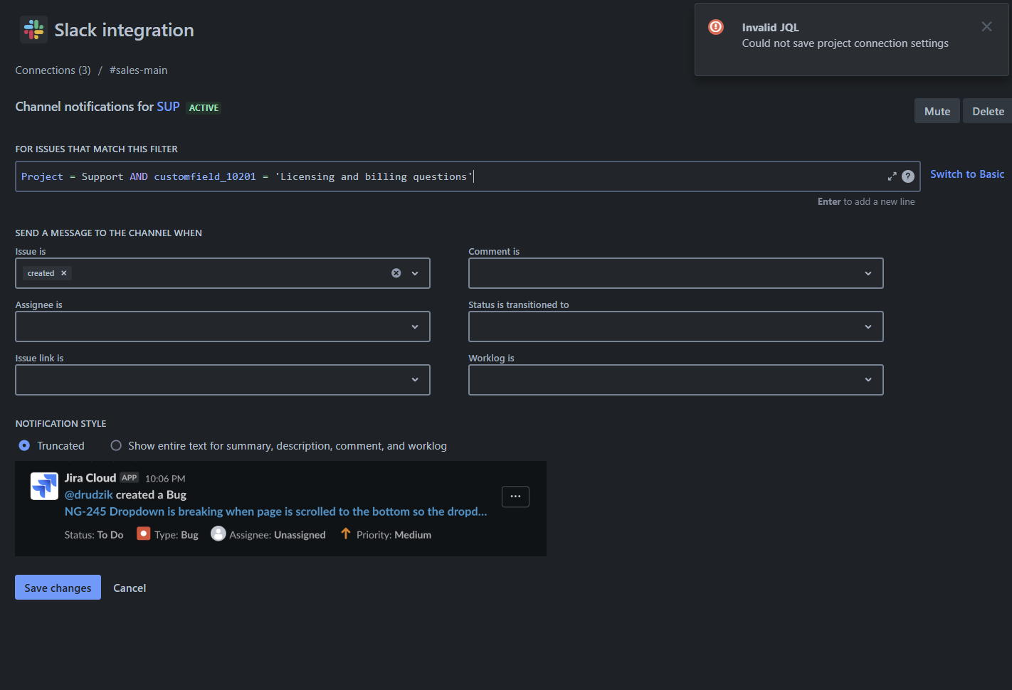Navigate to Connections (3) breadcrumb
This screenshot has height=690, width=1012.
53,70
